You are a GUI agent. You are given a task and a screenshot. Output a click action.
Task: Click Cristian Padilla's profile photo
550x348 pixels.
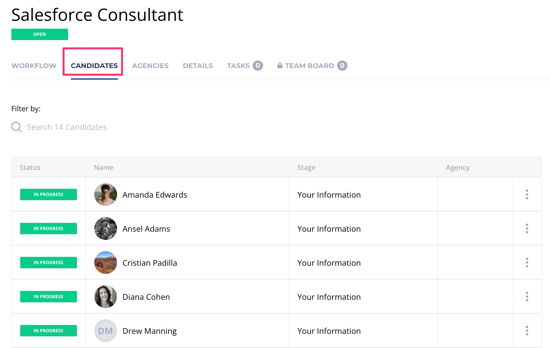106,263
